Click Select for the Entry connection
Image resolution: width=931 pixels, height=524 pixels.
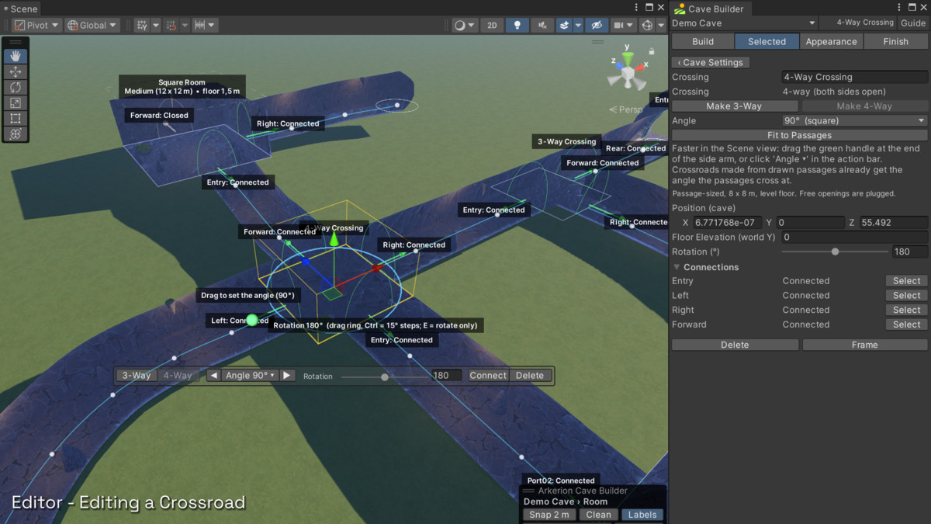tap(906, 281)
